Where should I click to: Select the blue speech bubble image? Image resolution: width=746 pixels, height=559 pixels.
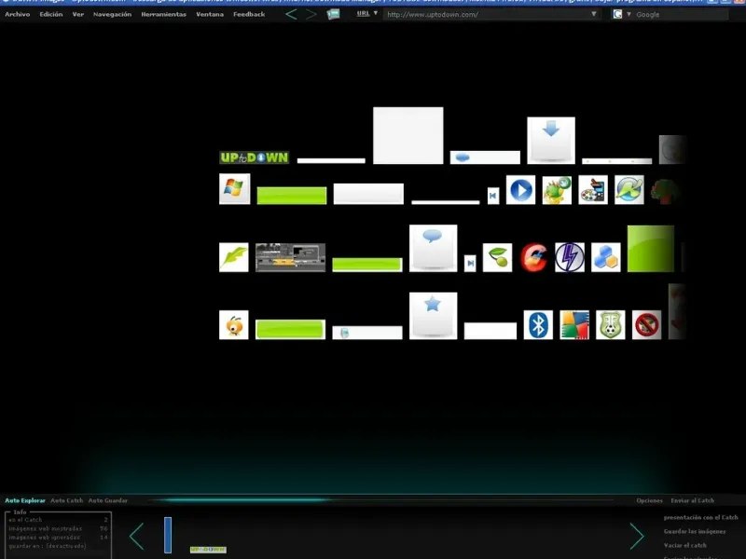pyautogui.click(x=433, y=248)
